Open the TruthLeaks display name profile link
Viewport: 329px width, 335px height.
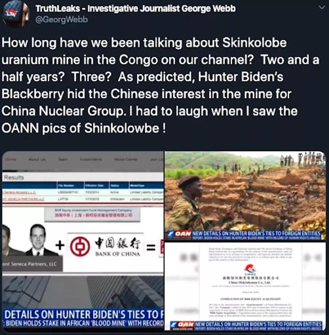pos(135,9)
